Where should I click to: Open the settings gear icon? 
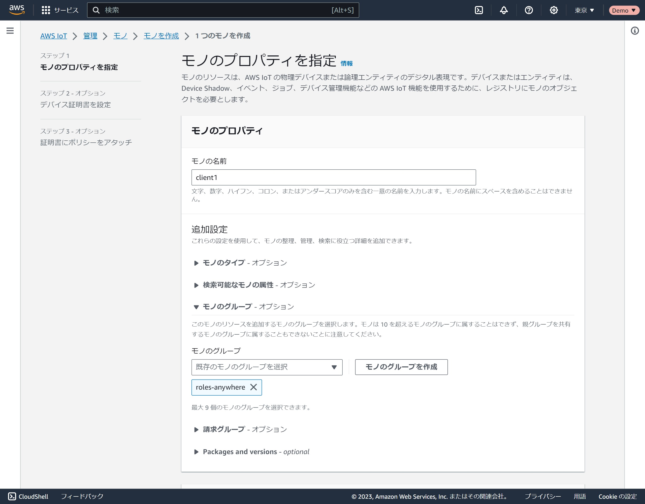[554, 10]
